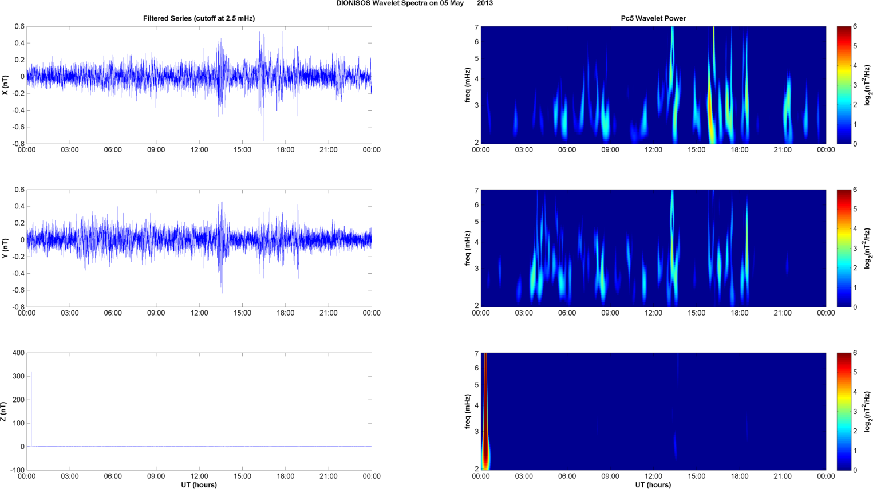Click "UT (hours)" label under Z wavelet spectrum
Viewport: 873px width, 489px height.
pyautogui.click(x=653, y=485)
